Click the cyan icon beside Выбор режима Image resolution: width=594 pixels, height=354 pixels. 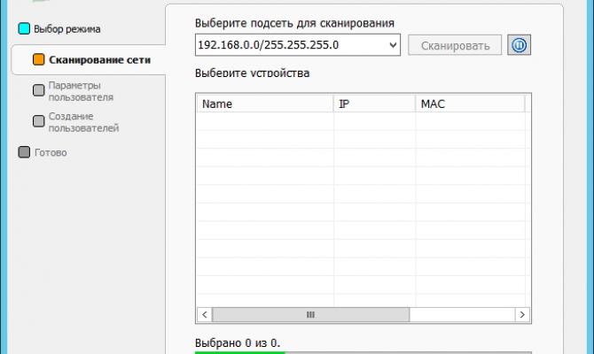(25, 28)
